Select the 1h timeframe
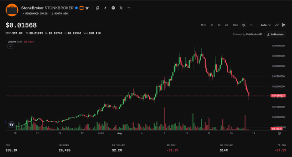The height and width of the screenshot is (157, 292). coord(212,25)
